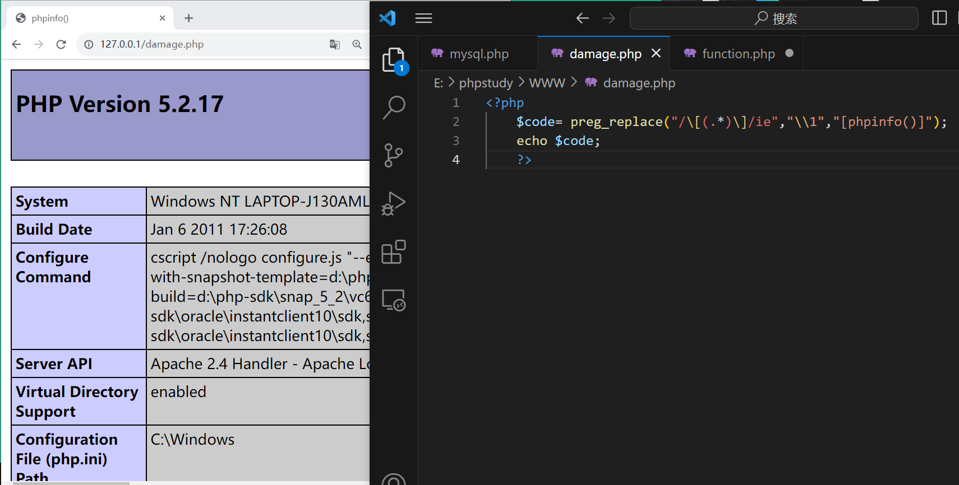Click the PHP Version 5.2.17 heading
Viewport: 959px width, 485px height.
click(120, 104)
